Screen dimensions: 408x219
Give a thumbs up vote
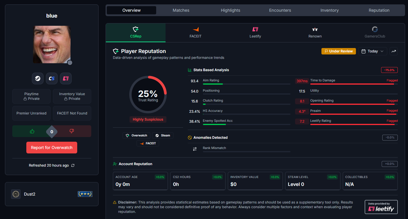coord(32,131)
